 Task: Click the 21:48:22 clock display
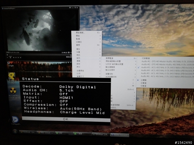coord(64,53)
